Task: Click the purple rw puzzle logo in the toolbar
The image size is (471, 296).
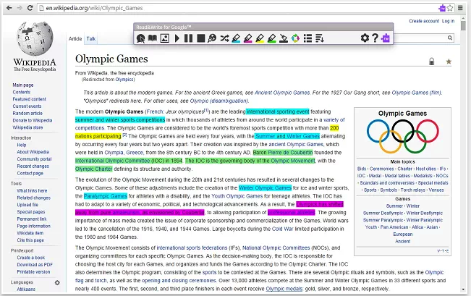Action: pyautogui.click(x=386, y=38)
